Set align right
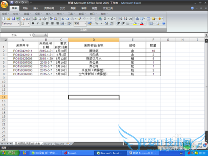 (57, 23)
